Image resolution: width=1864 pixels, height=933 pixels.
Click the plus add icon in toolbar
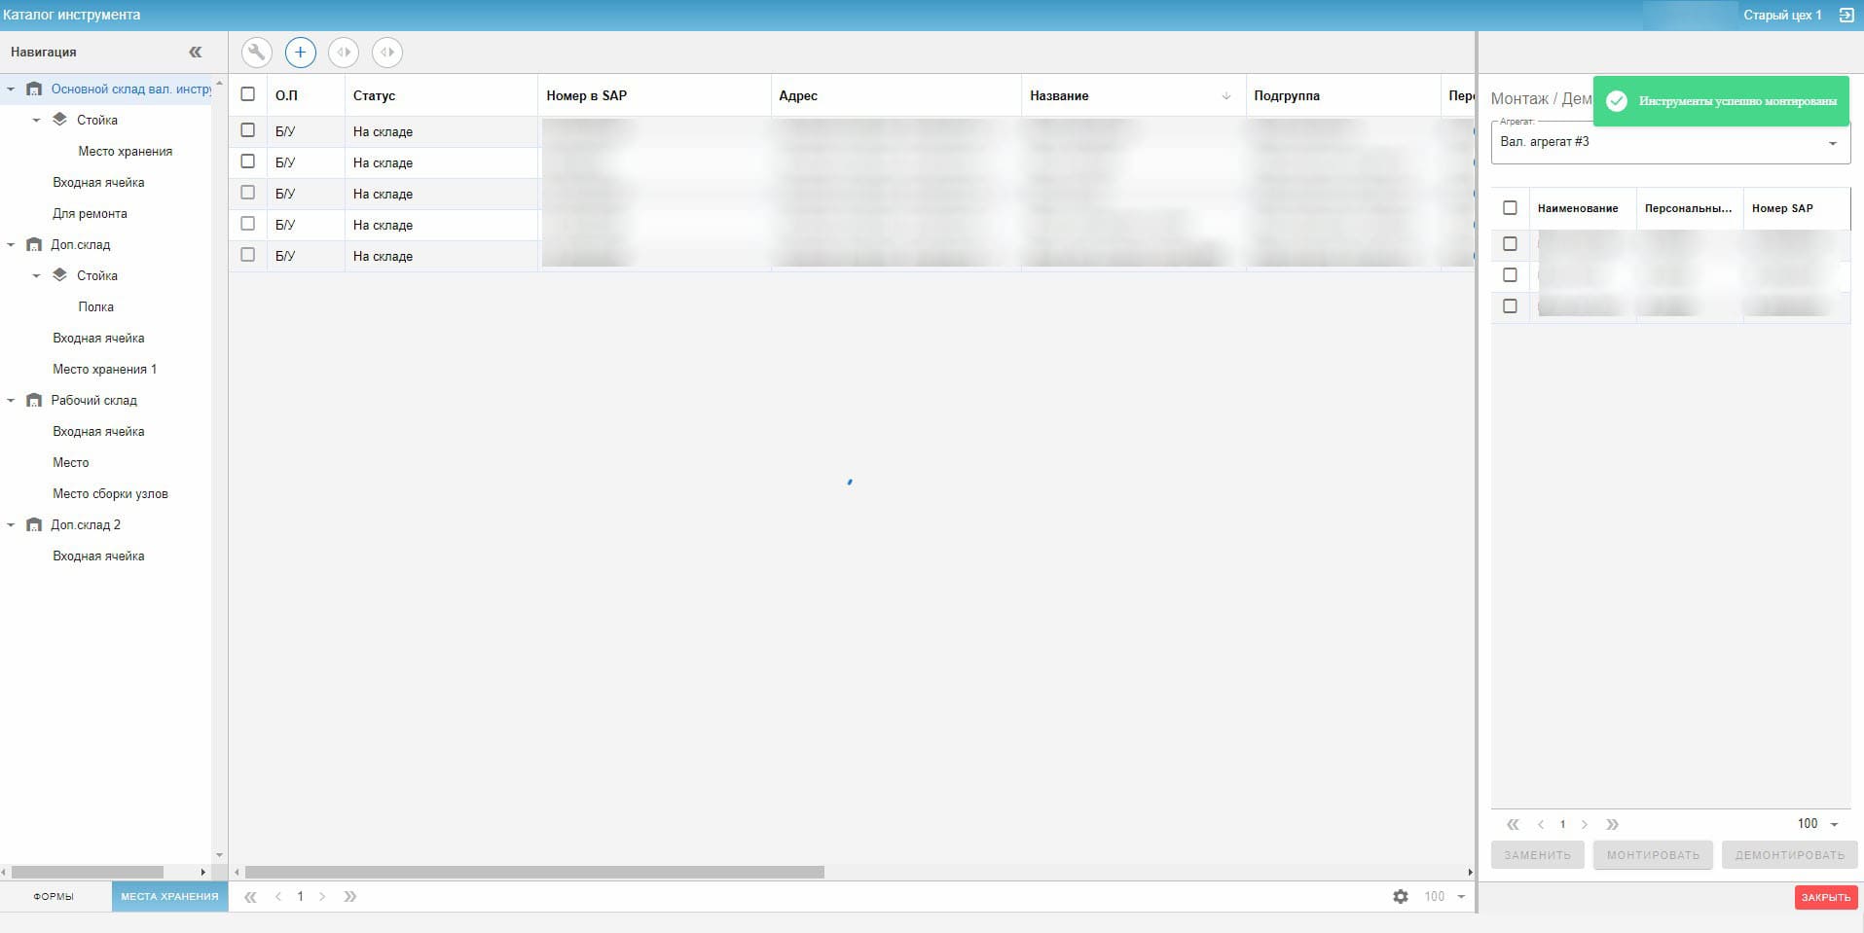[300, 53]
